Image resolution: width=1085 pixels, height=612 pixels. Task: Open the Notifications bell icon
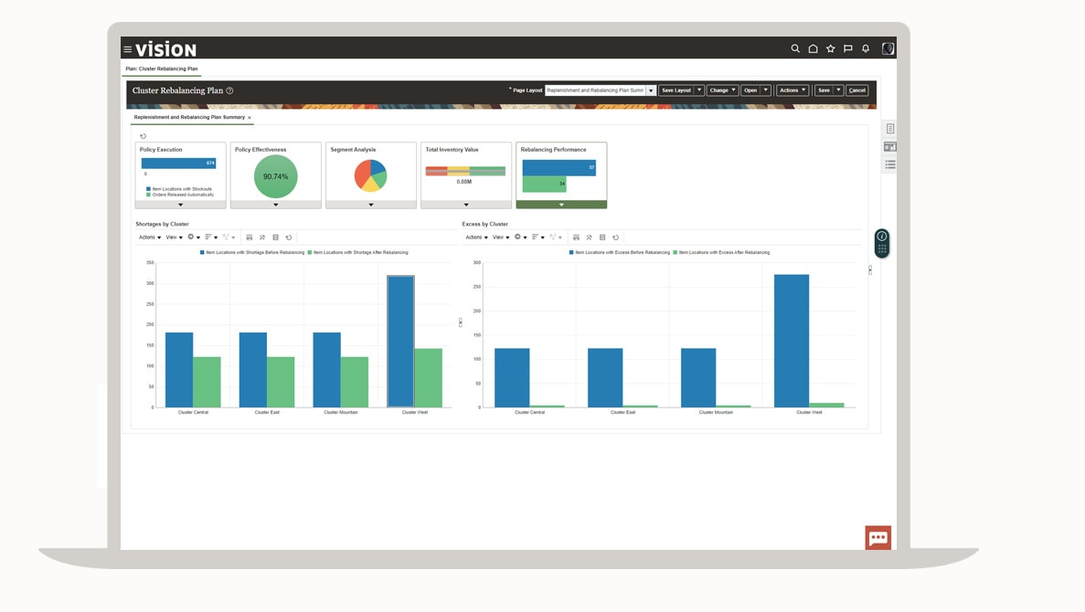tap(865, 47)
